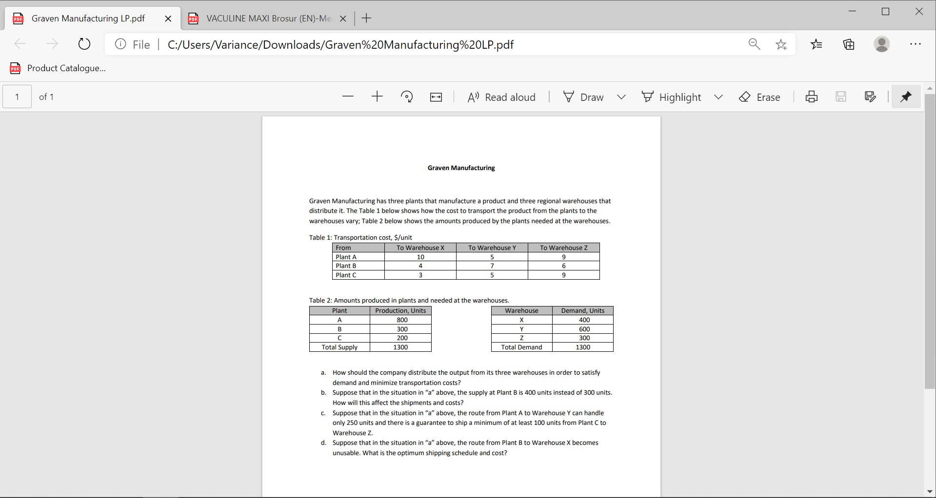Open the Highlight color dropdown

coord(718,96)
